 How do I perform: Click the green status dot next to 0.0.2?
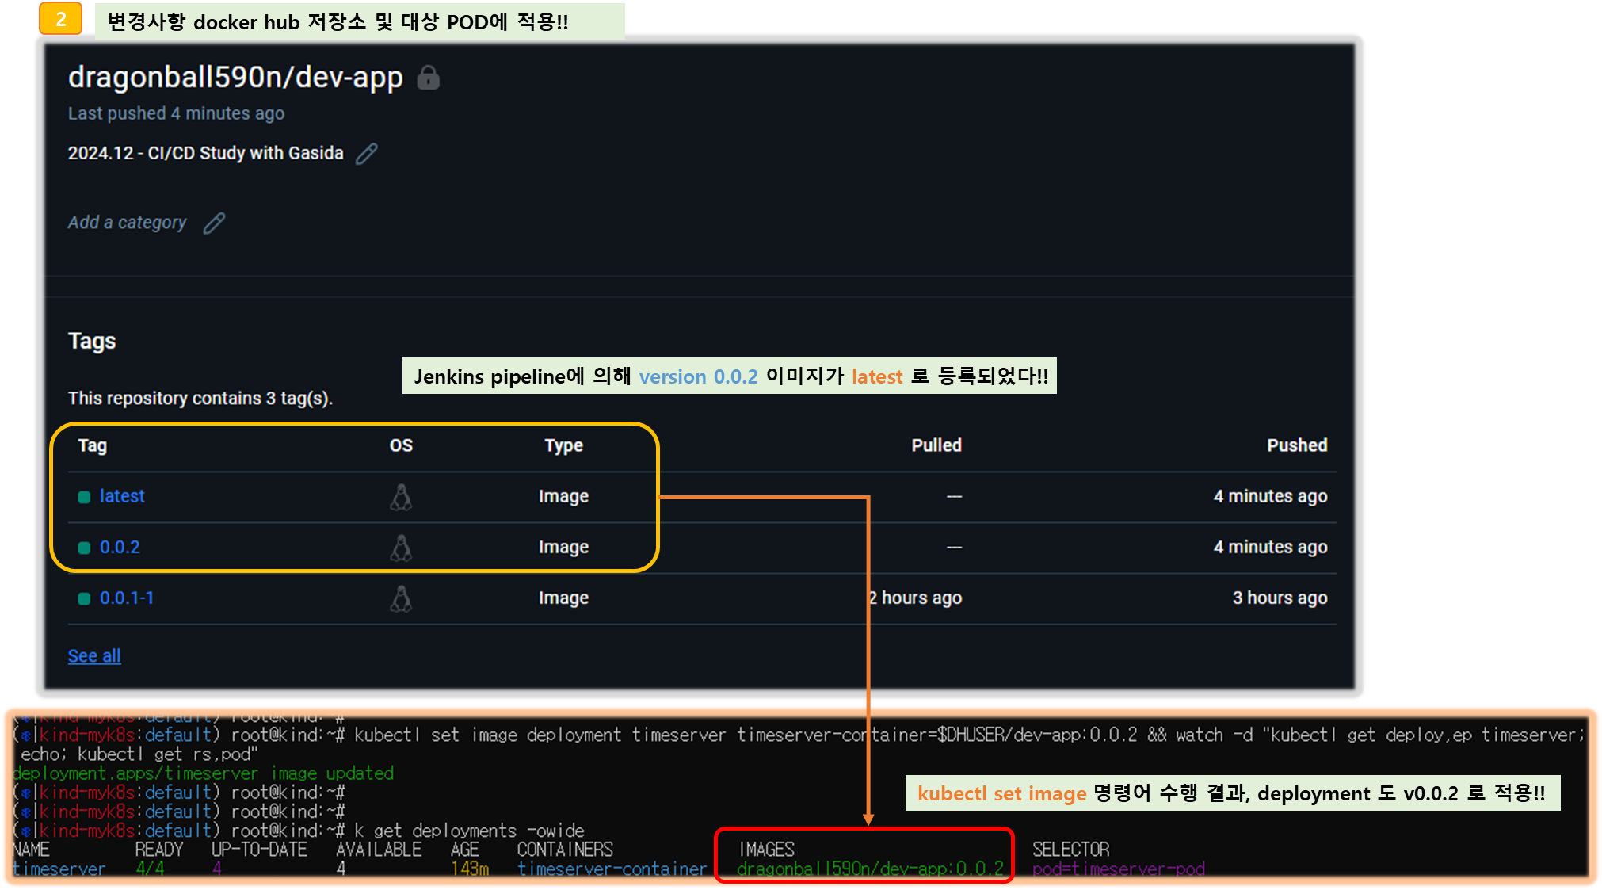(84, 548)
